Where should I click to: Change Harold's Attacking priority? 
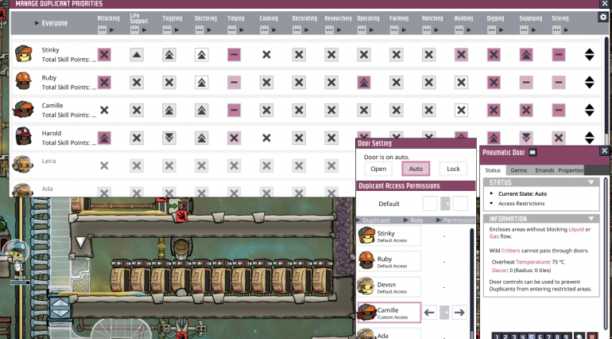pos(104,138)
